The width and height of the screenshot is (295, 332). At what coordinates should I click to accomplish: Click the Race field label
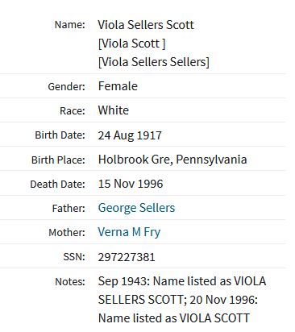73,111
